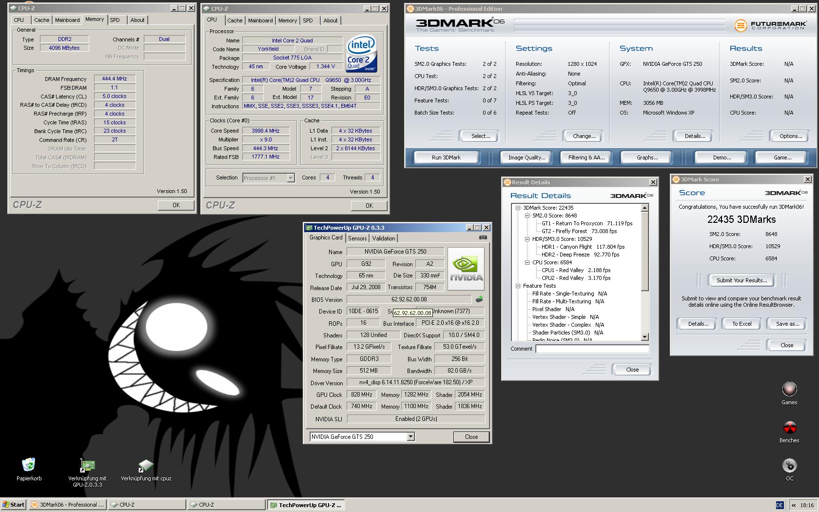Click the Intel Core 2 Quad logo
Screen dimensions: 819x512
click(x=361, y=53)
